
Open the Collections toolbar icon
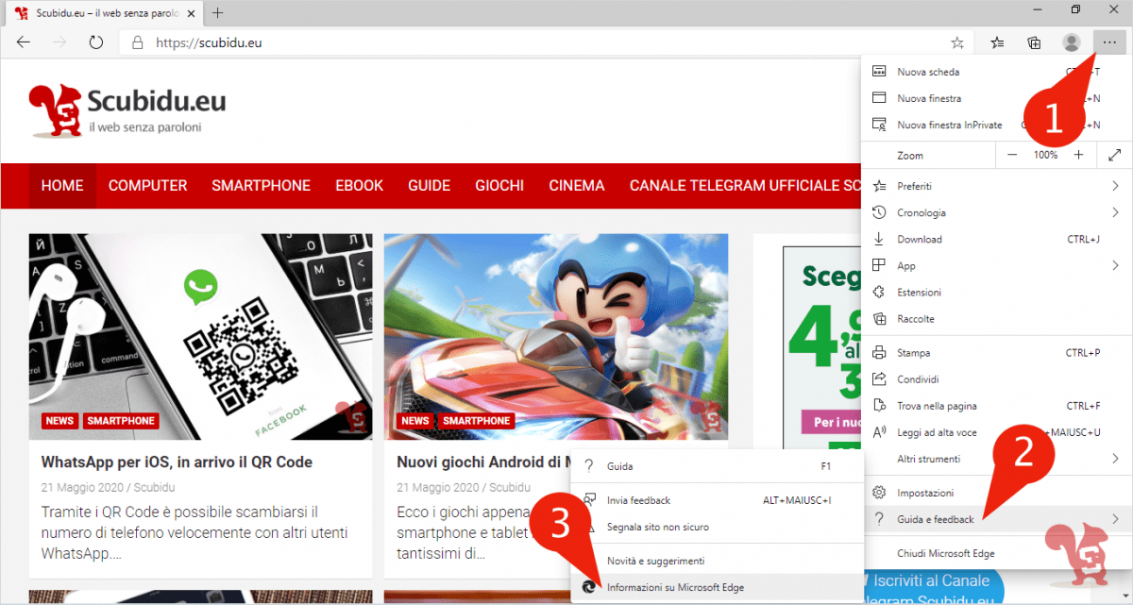[x=1034, y=42]
